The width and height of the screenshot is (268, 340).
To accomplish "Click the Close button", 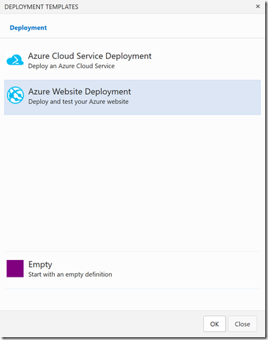I will 242,324.
